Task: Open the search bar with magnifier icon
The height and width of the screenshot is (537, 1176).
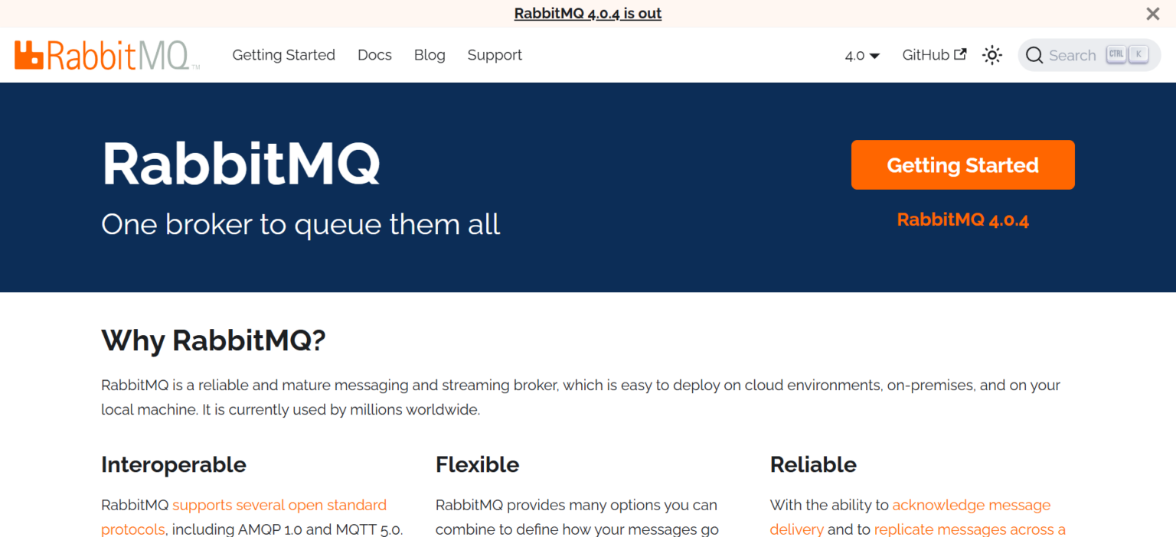Action: click(x=1034, y=54)
